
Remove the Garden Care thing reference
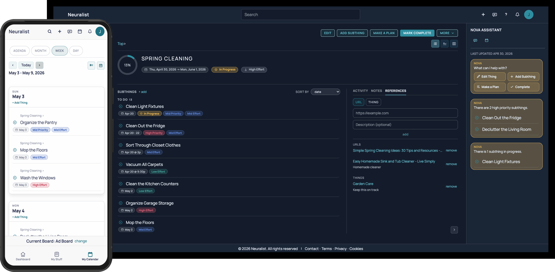[451, 187]
